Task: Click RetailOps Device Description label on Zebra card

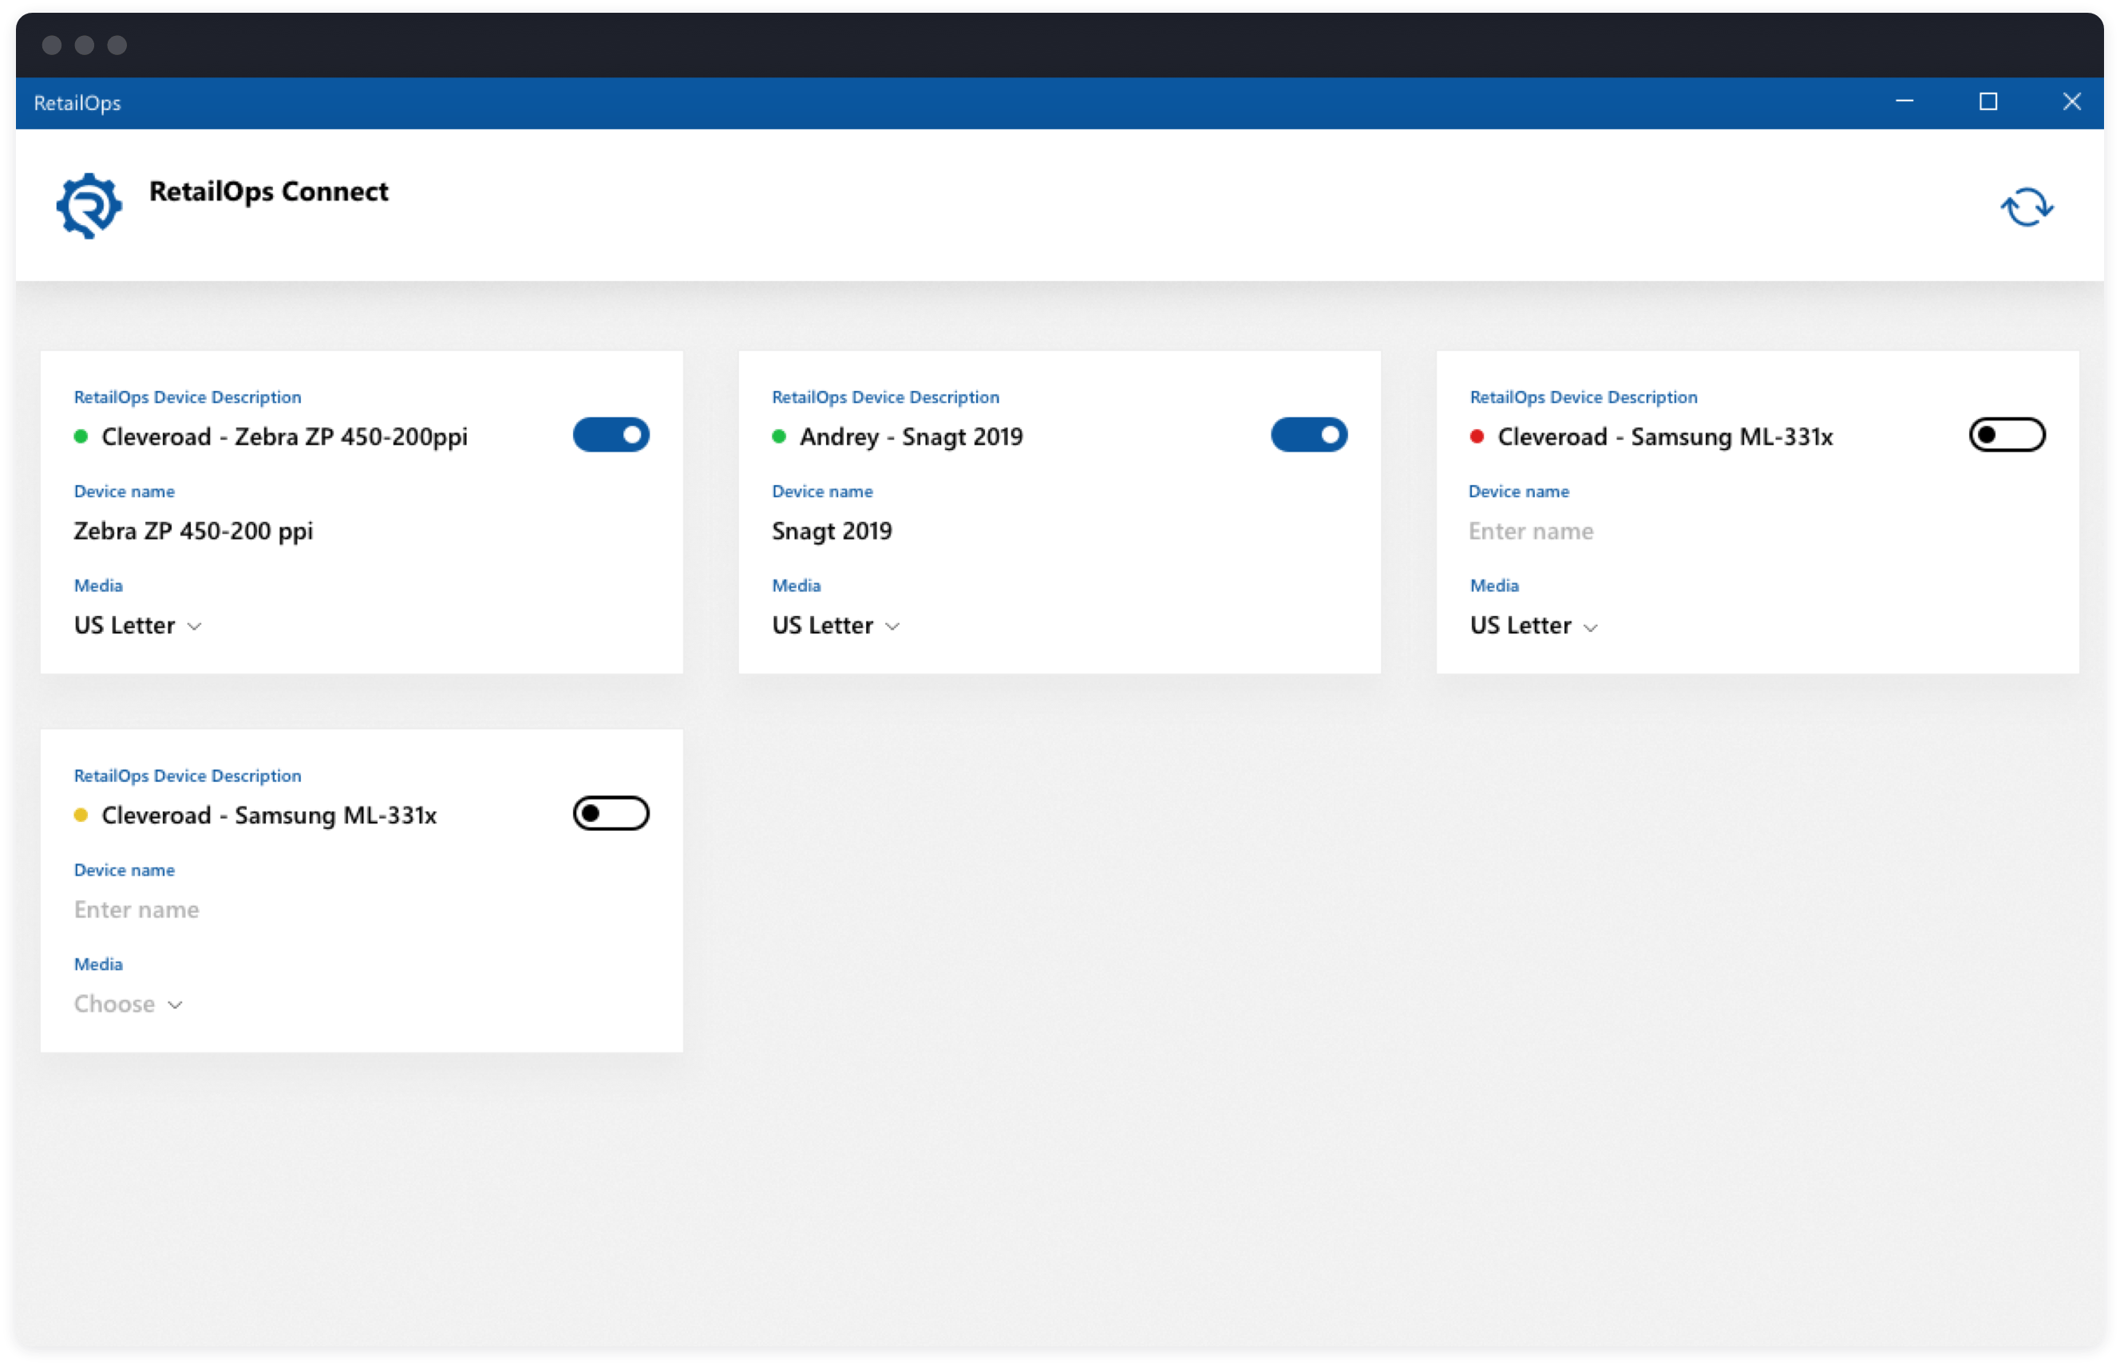Action: [x=188, y=397]
